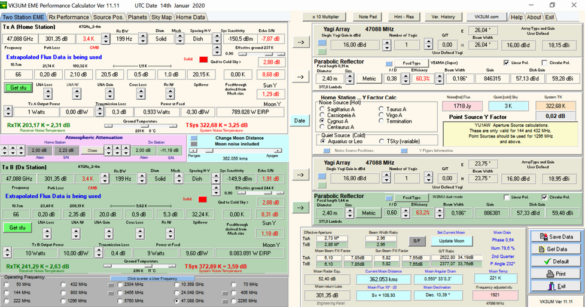This screenshot has height=307, width=585.
Task: Click the Ver. History button
Action: click(x=443, y=17)
